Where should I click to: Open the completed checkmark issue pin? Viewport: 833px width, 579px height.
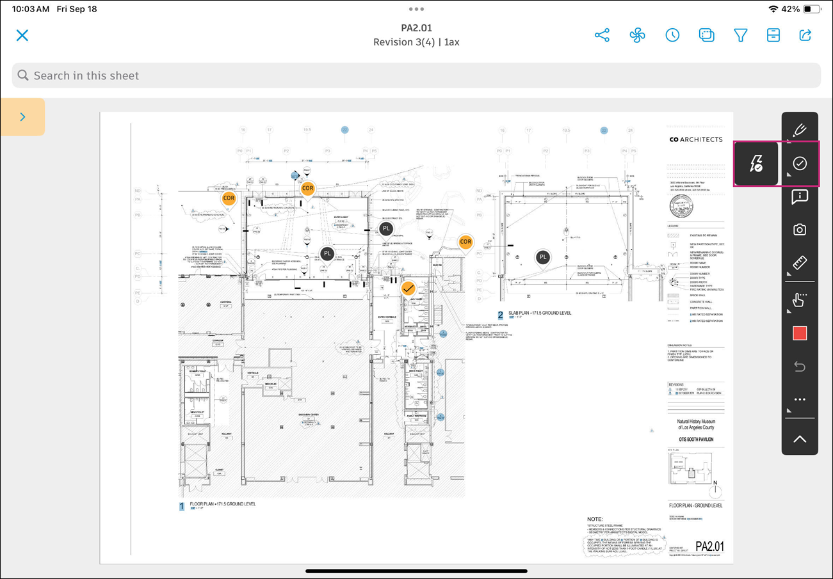pyautogui.click(x=408, y=290)
